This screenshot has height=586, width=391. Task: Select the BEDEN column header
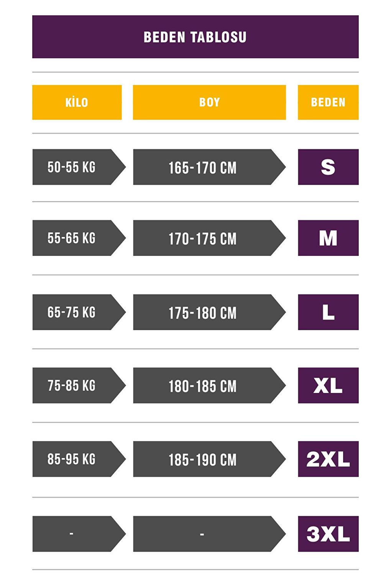click(x=328, y=102)
